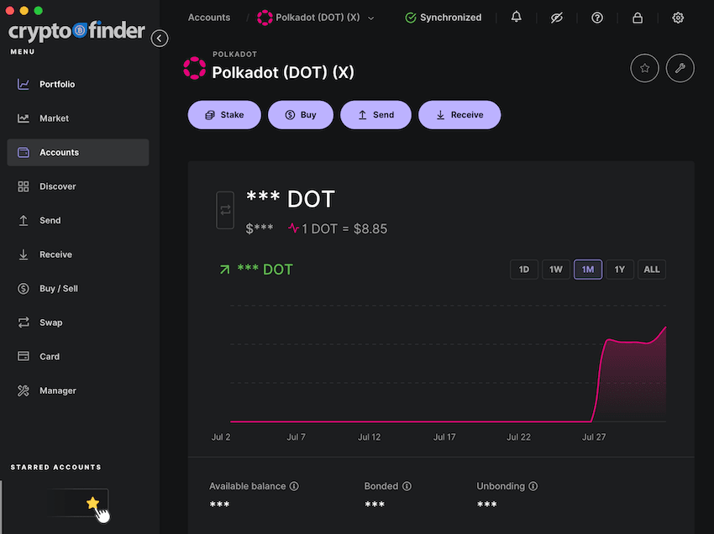Star this Polkadot account
The width and height of the screenshot is (714, 534).
point(644,69)
